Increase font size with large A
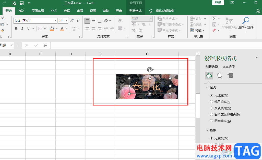This screenshot has width=262, height=160. pos(72,21)
